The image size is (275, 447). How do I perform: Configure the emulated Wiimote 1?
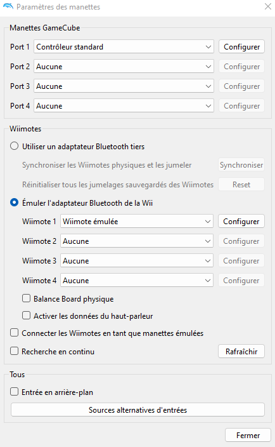(x=241, y=221)
